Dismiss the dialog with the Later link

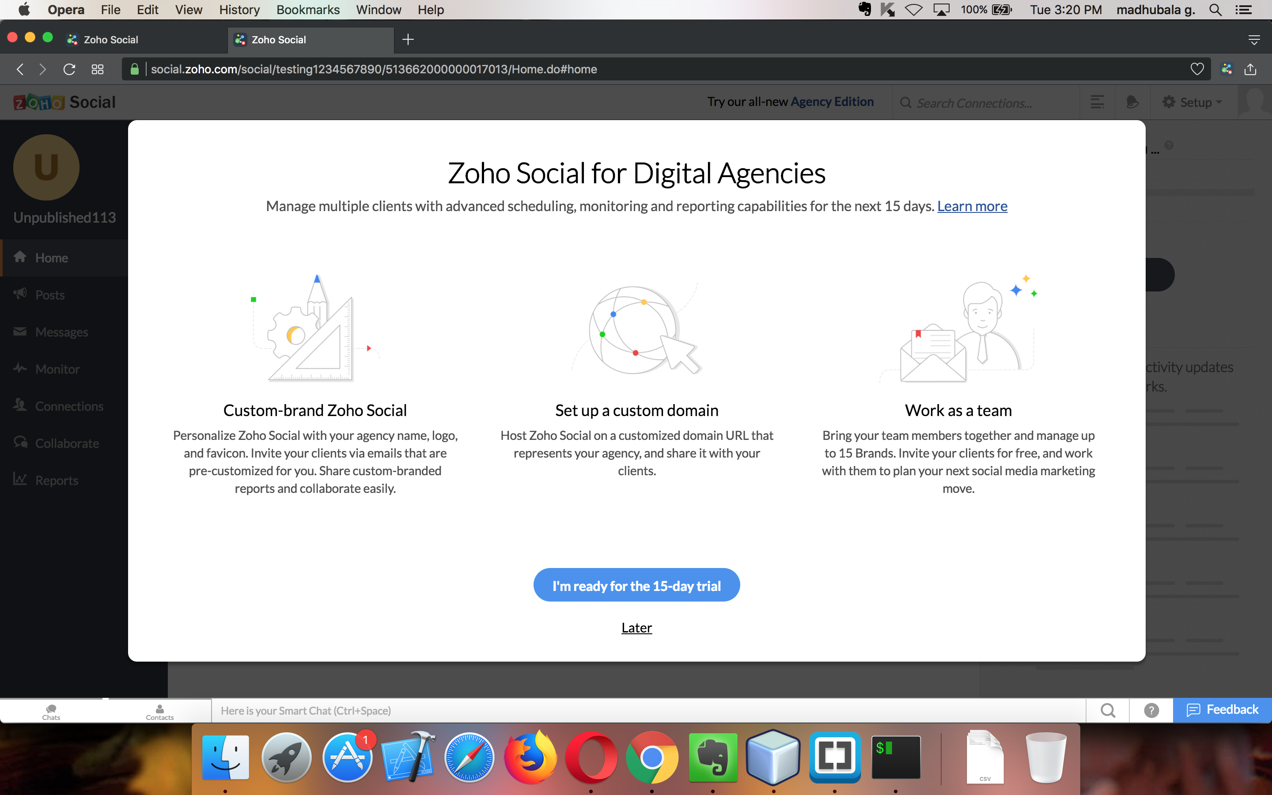pyautogui.click(x=636, y=627)
